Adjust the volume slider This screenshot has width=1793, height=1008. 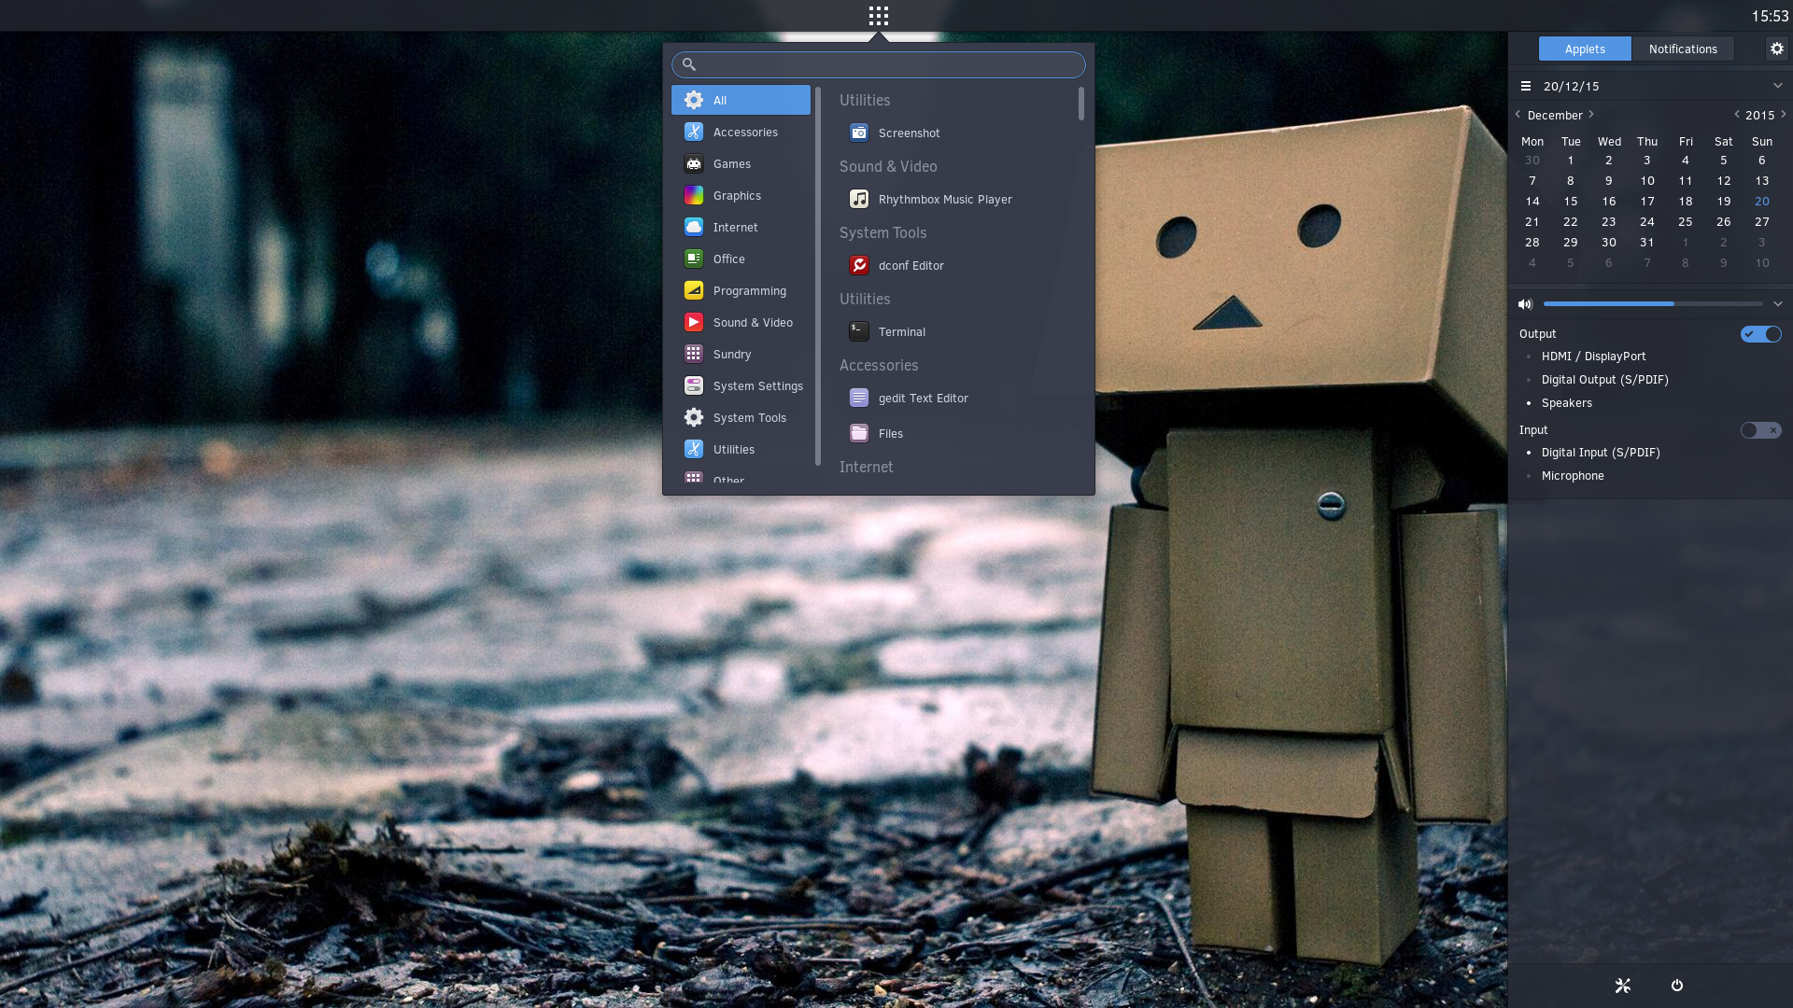1652,304
